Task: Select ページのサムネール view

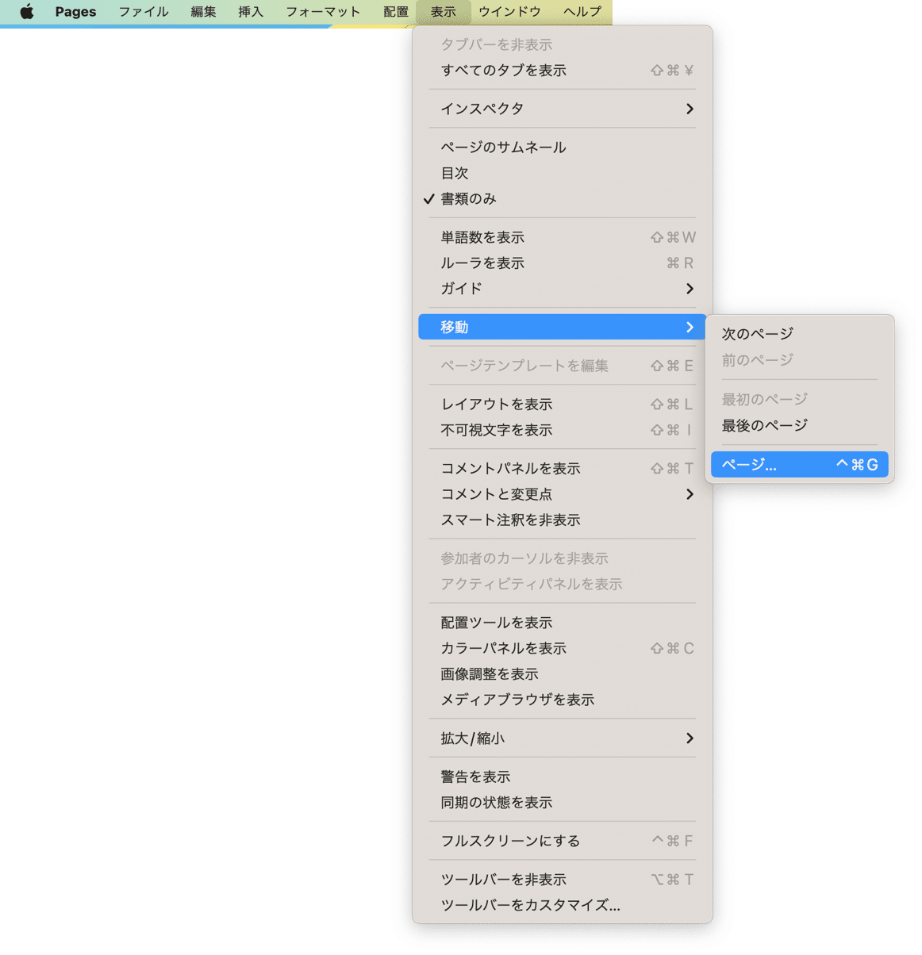Action: 563,148
